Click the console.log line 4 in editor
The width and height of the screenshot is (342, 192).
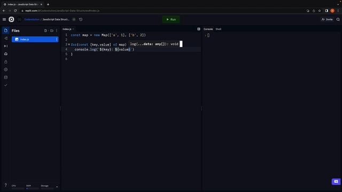click(105, 50)
